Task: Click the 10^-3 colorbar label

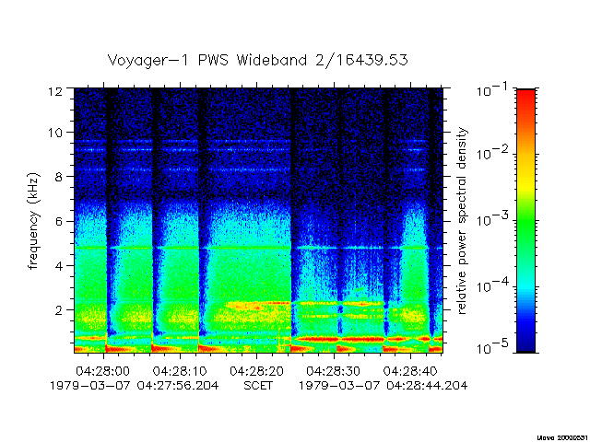Action: tap(492, 219)
